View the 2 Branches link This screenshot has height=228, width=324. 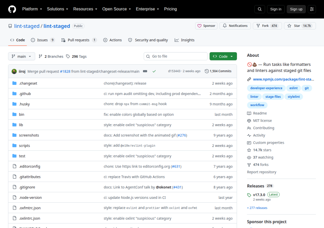click(51, 56)
